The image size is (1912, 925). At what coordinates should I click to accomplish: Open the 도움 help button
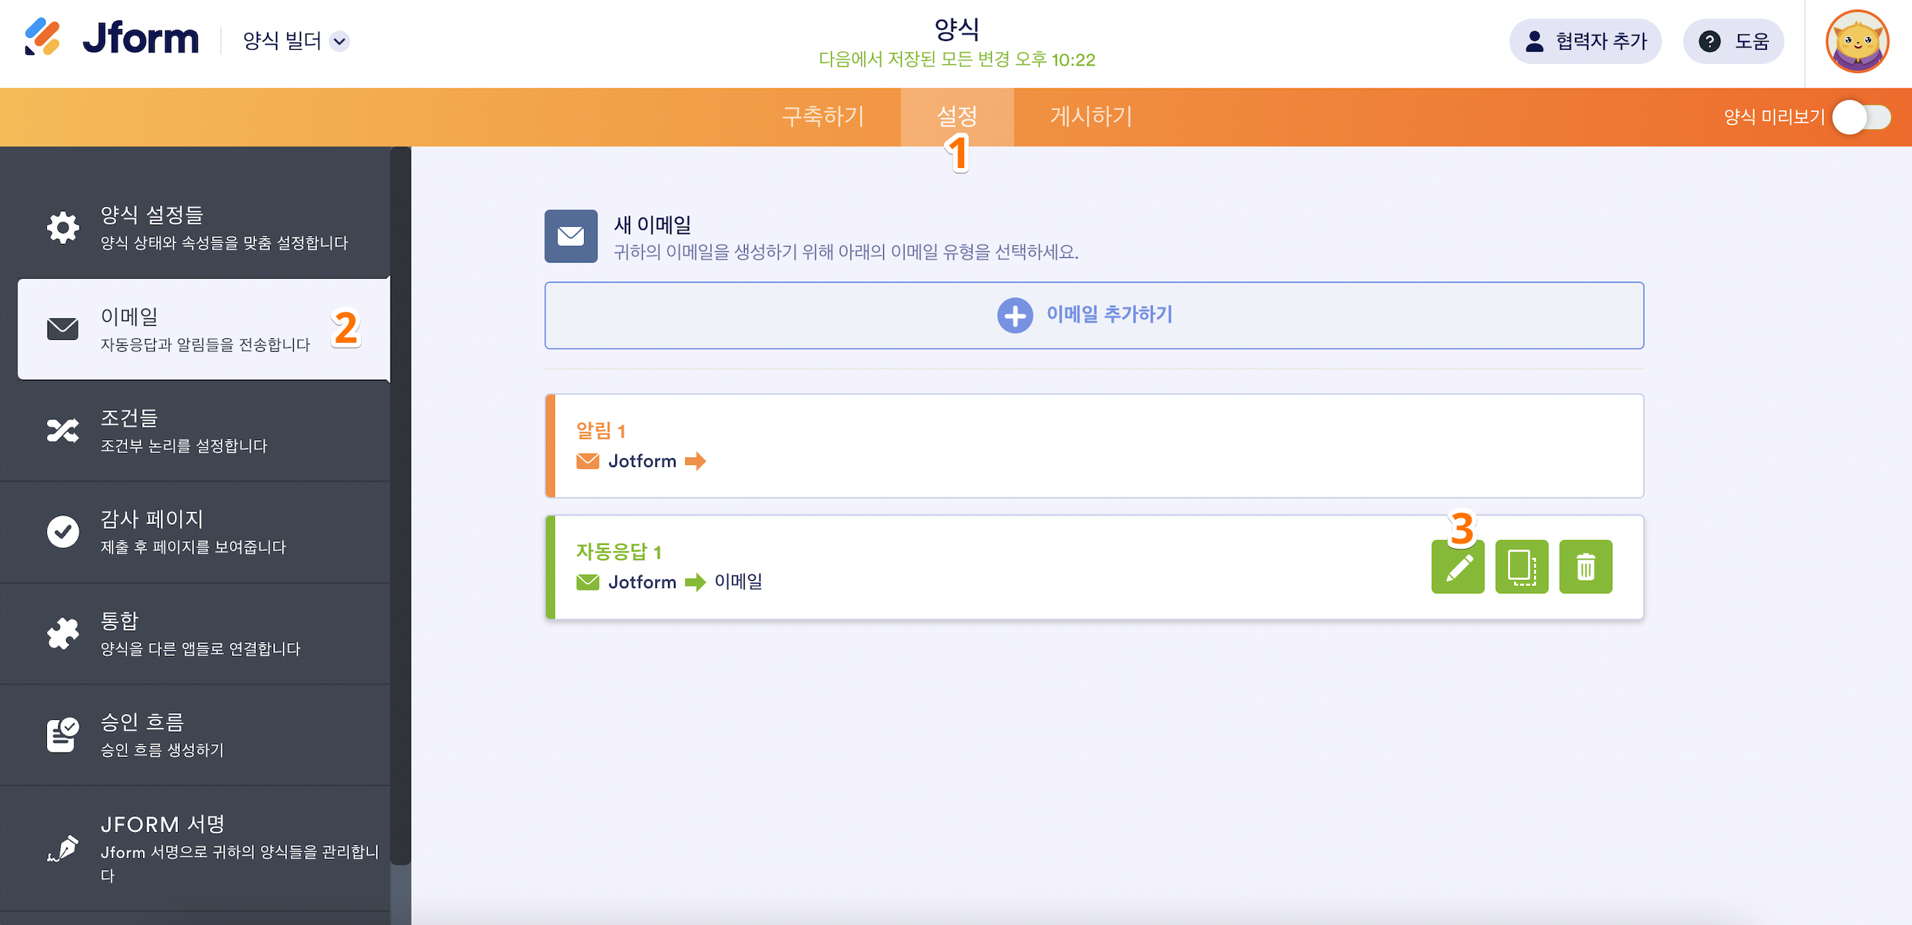point(1733,42)
